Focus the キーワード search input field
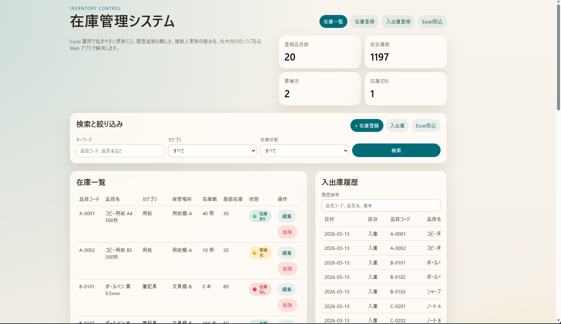The width and height of the screenshot is (561, 324). (120, 151)
